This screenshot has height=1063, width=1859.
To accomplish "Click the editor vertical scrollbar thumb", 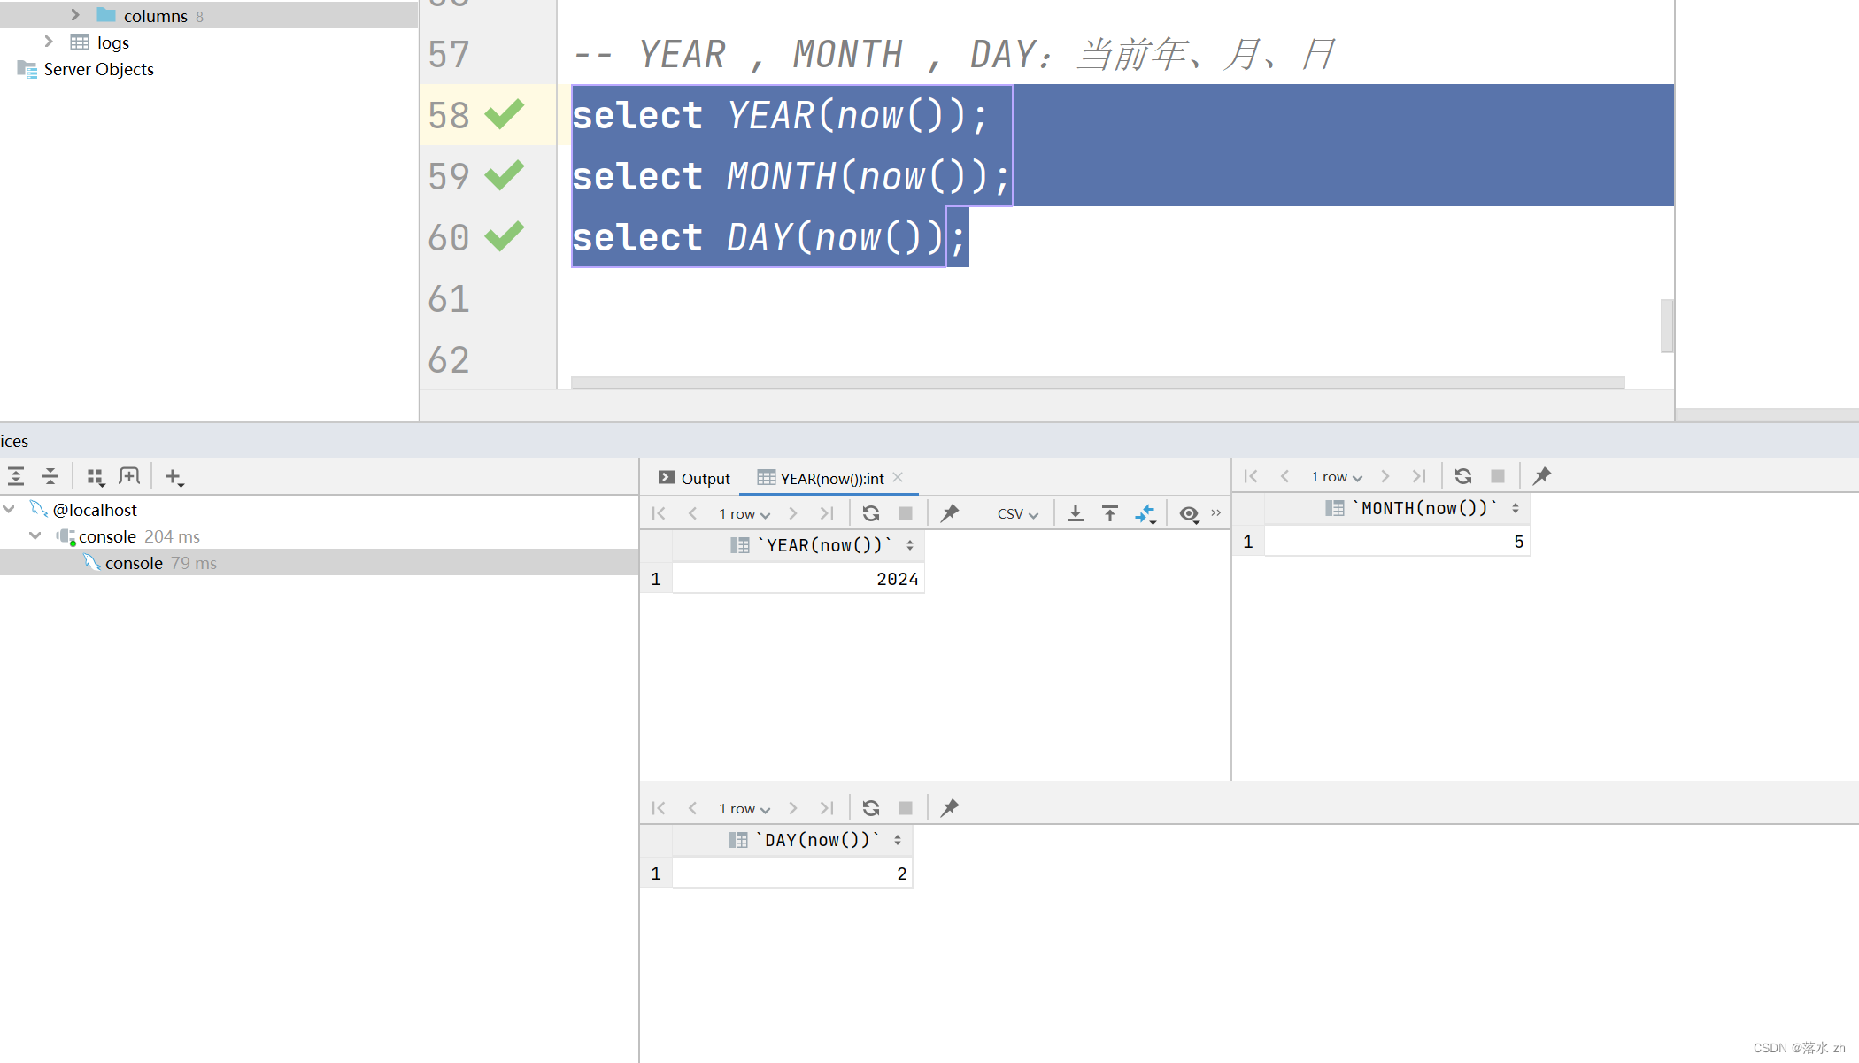I will pos(1667,326).
